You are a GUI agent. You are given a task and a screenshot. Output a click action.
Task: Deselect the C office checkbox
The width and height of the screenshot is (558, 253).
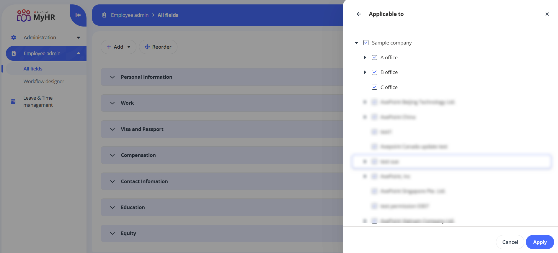coord(374,87)
